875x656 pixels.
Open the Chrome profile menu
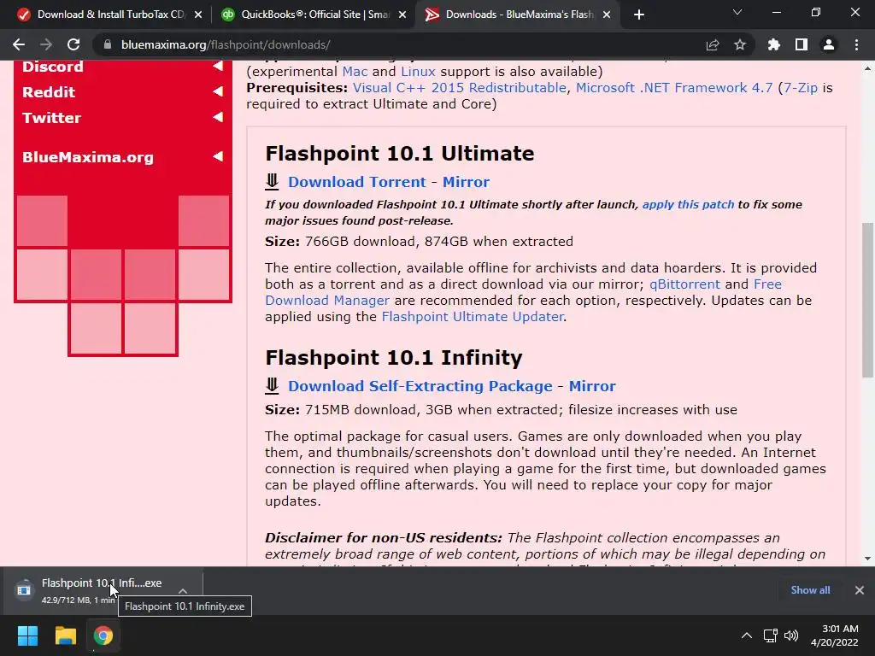tap(829, 44)
